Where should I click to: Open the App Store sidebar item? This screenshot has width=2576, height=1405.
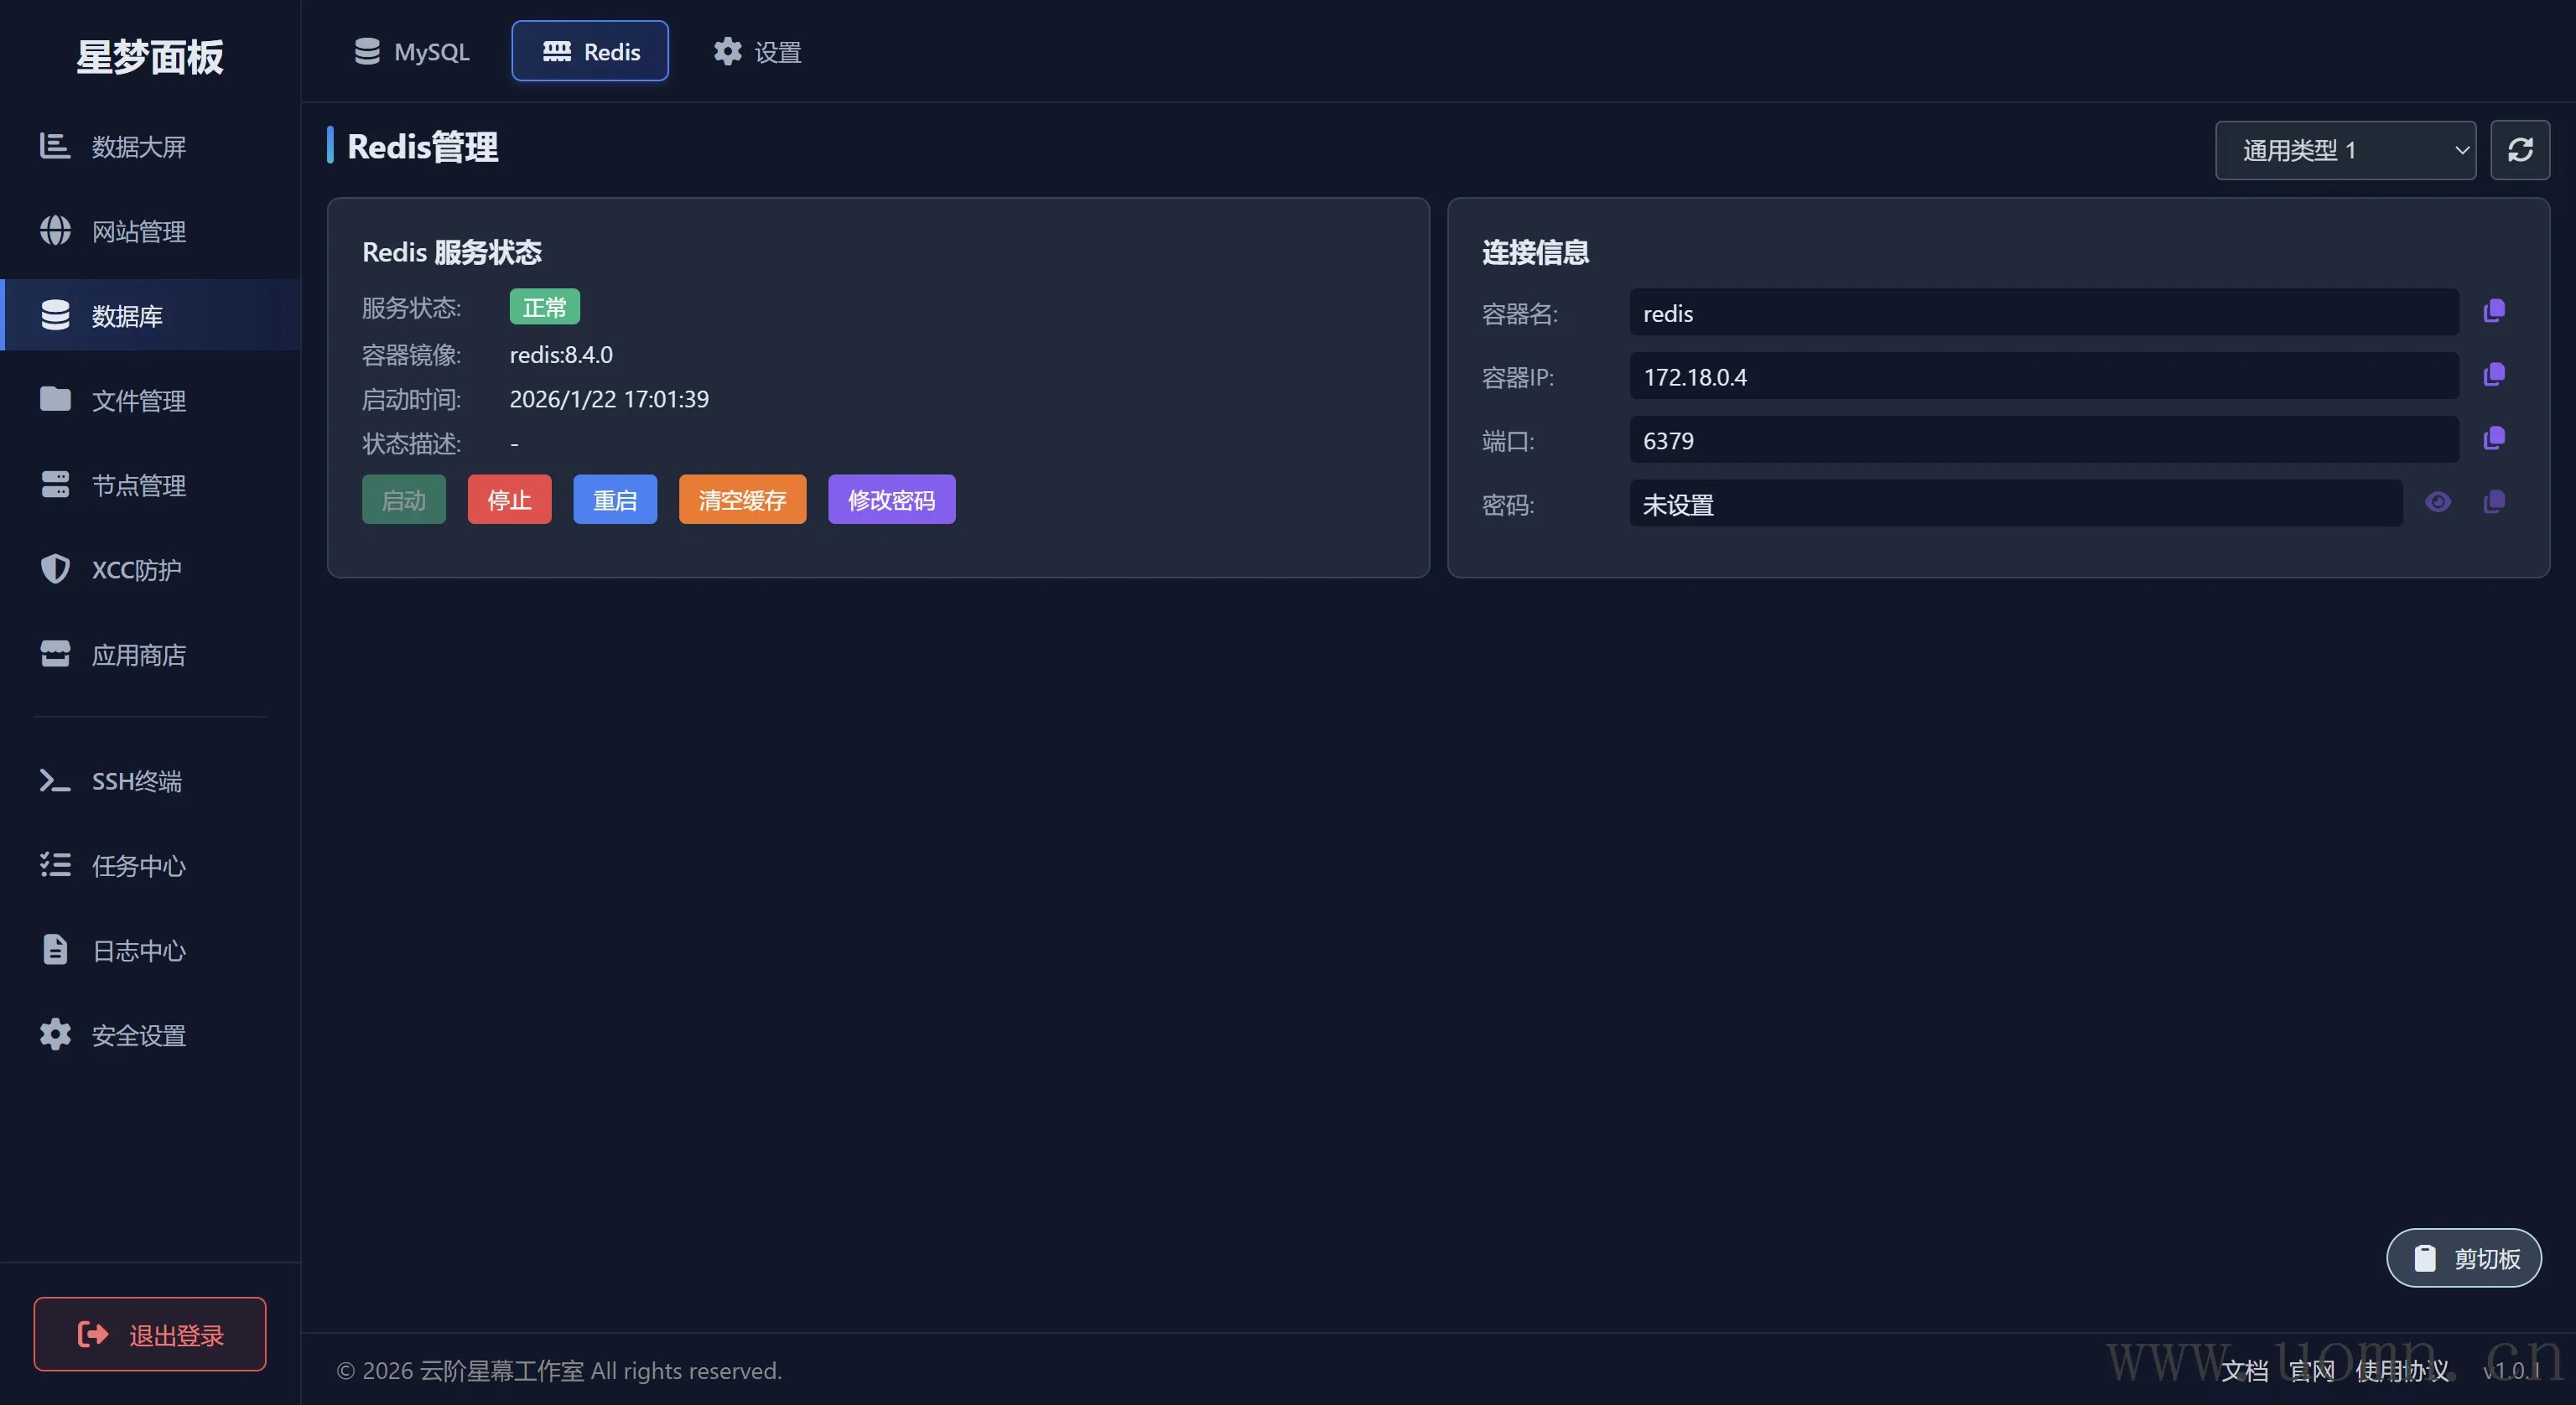coord(138,655)
